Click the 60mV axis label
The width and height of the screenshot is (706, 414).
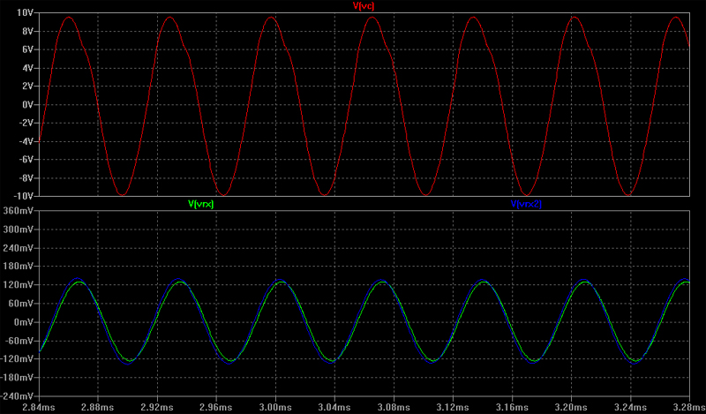[20, 304]
